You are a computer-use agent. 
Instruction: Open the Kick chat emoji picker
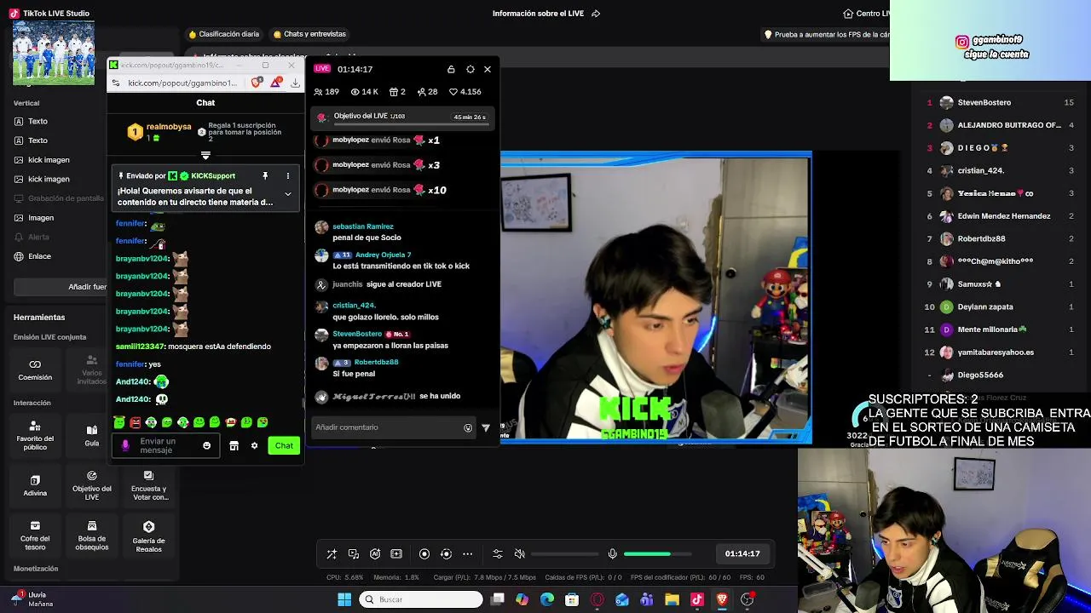[x=206, y=445]
